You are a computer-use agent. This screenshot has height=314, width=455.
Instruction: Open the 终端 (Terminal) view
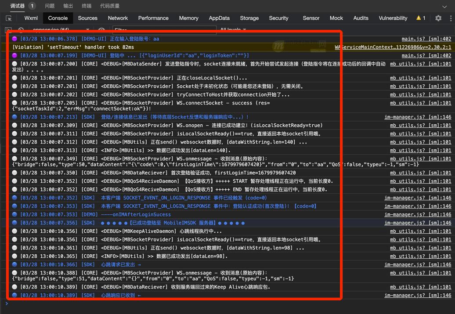coord(87,6)
